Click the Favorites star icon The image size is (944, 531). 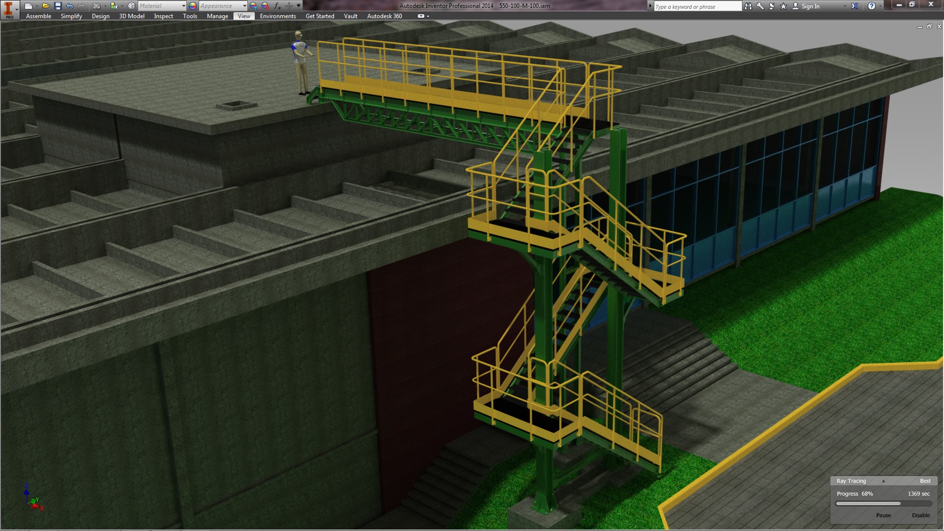784,6
